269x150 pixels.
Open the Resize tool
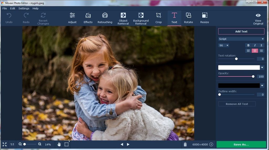coord(204,18)
